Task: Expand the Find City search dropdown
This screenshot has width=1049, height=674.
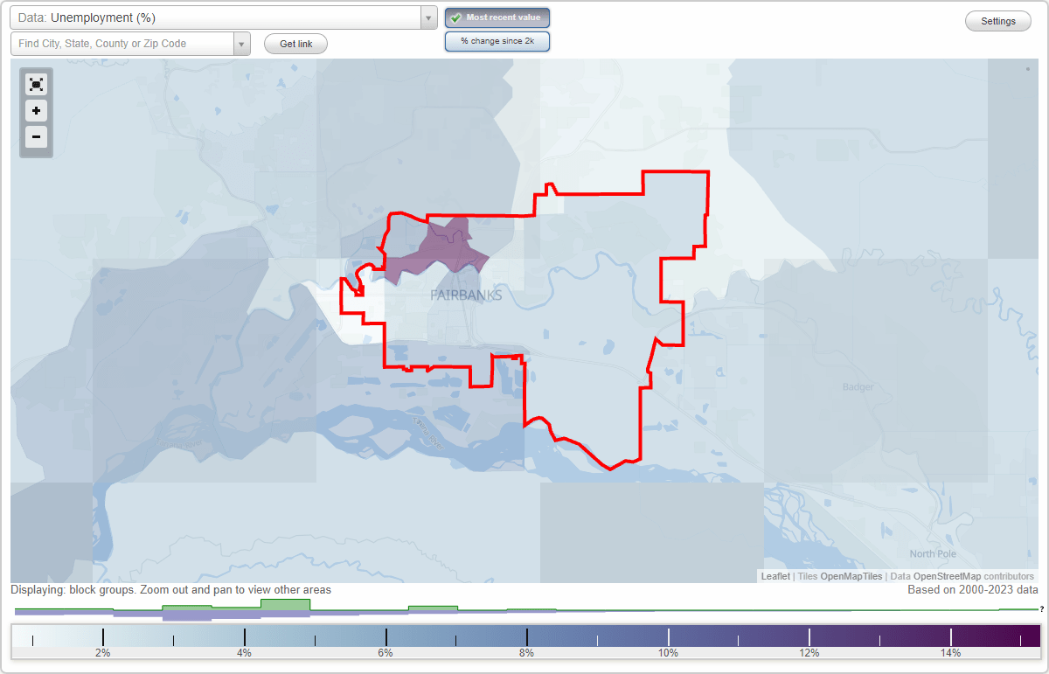Action: click(x=241, y=43)
